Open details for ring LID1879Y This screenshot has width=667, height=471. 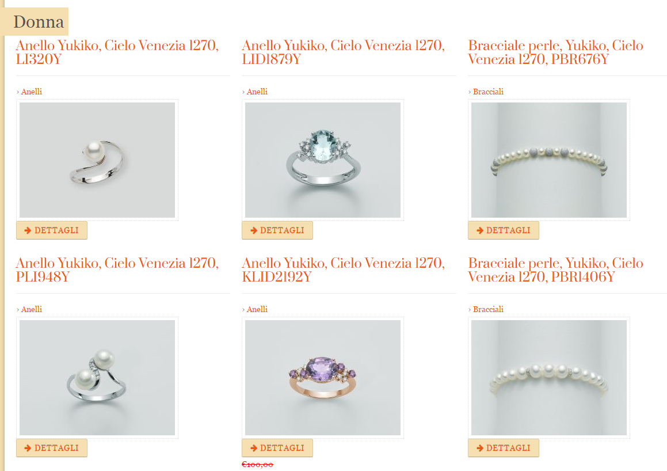point(277,230)
